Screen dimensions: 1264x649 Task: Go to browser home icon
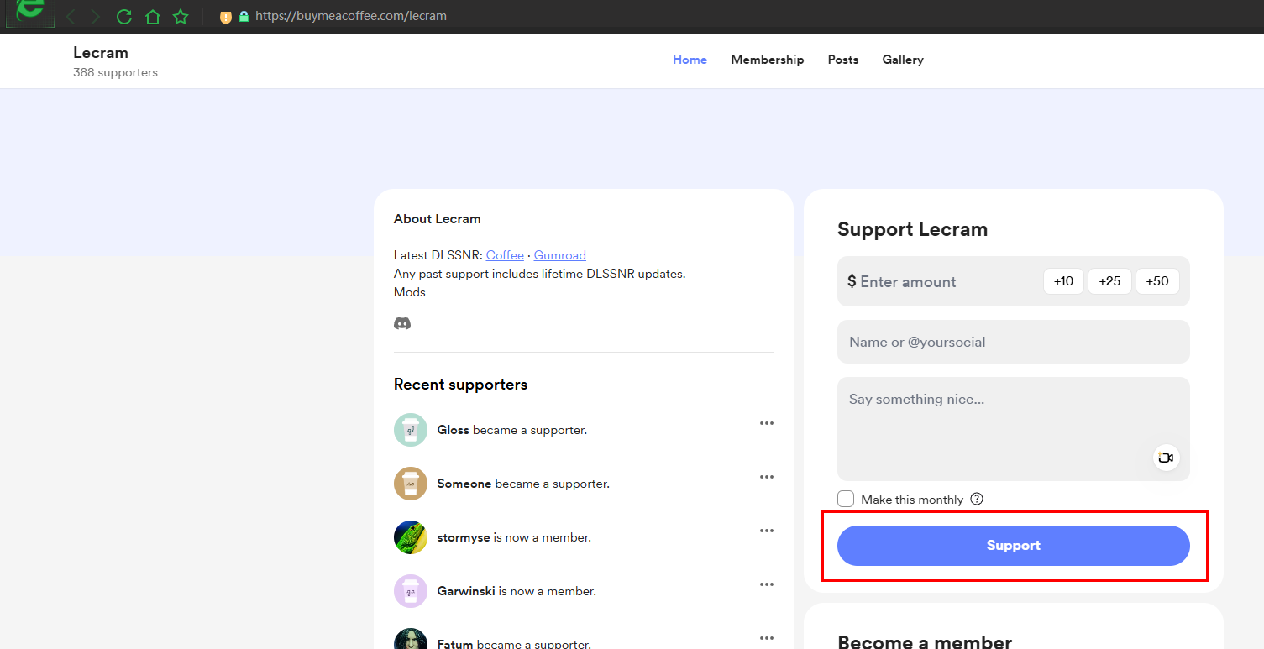(x=152, y=16)
